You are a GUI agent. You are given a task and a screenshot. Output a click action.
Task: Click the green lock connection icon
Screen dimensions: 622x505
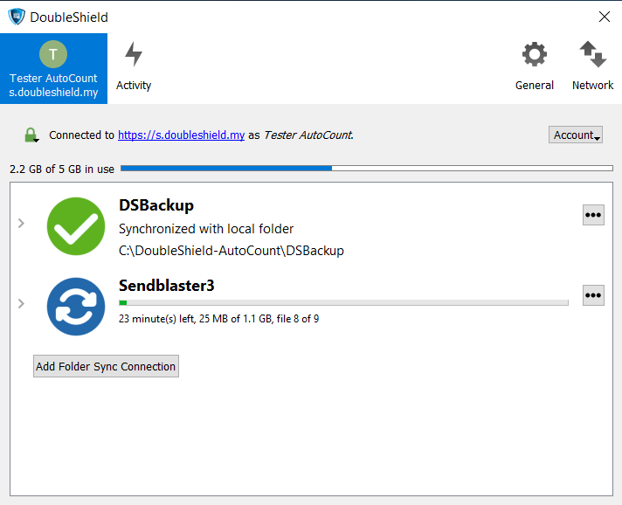coord(31,135)
